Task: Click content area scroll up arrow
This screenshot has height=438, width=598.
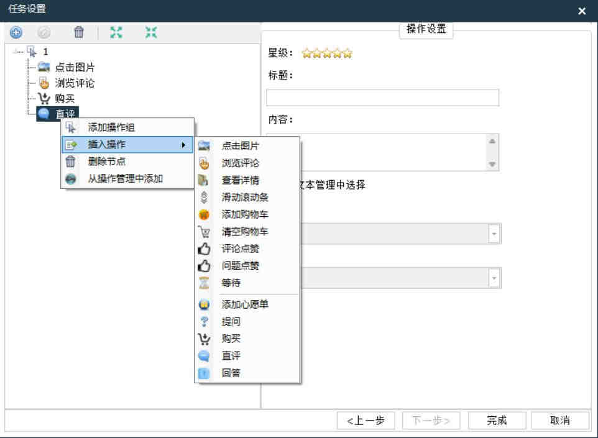Action: [492, 142]
